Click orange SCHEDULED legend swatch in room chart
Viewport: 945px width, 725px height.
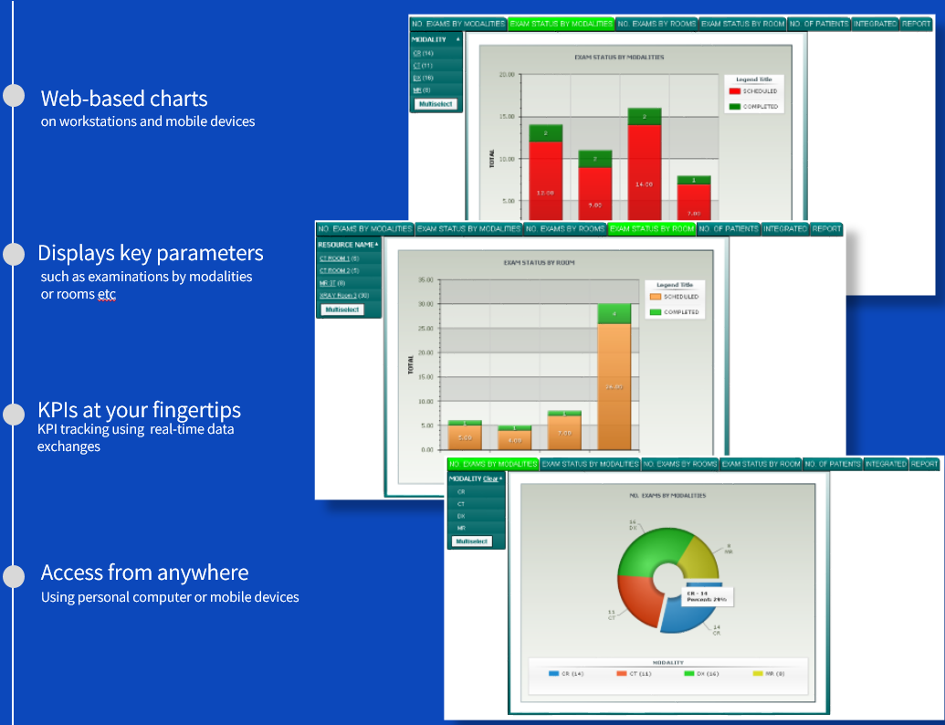[656, 297]
